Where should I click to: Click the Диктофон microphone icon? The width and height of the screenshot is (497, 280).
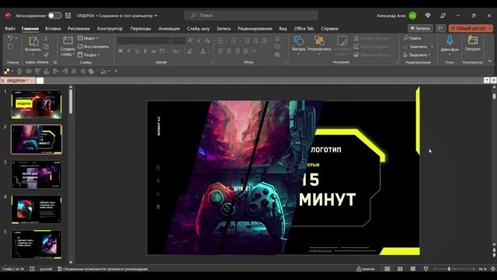(x=450, y=40)
